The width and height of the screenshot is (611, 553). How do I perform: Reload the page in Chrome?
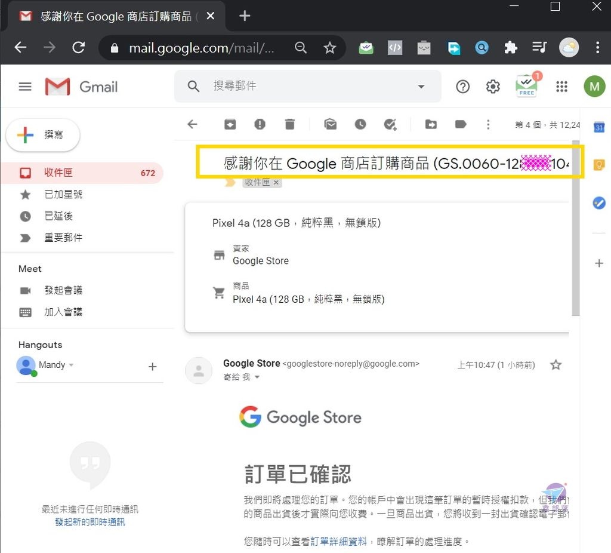point(79,48)
